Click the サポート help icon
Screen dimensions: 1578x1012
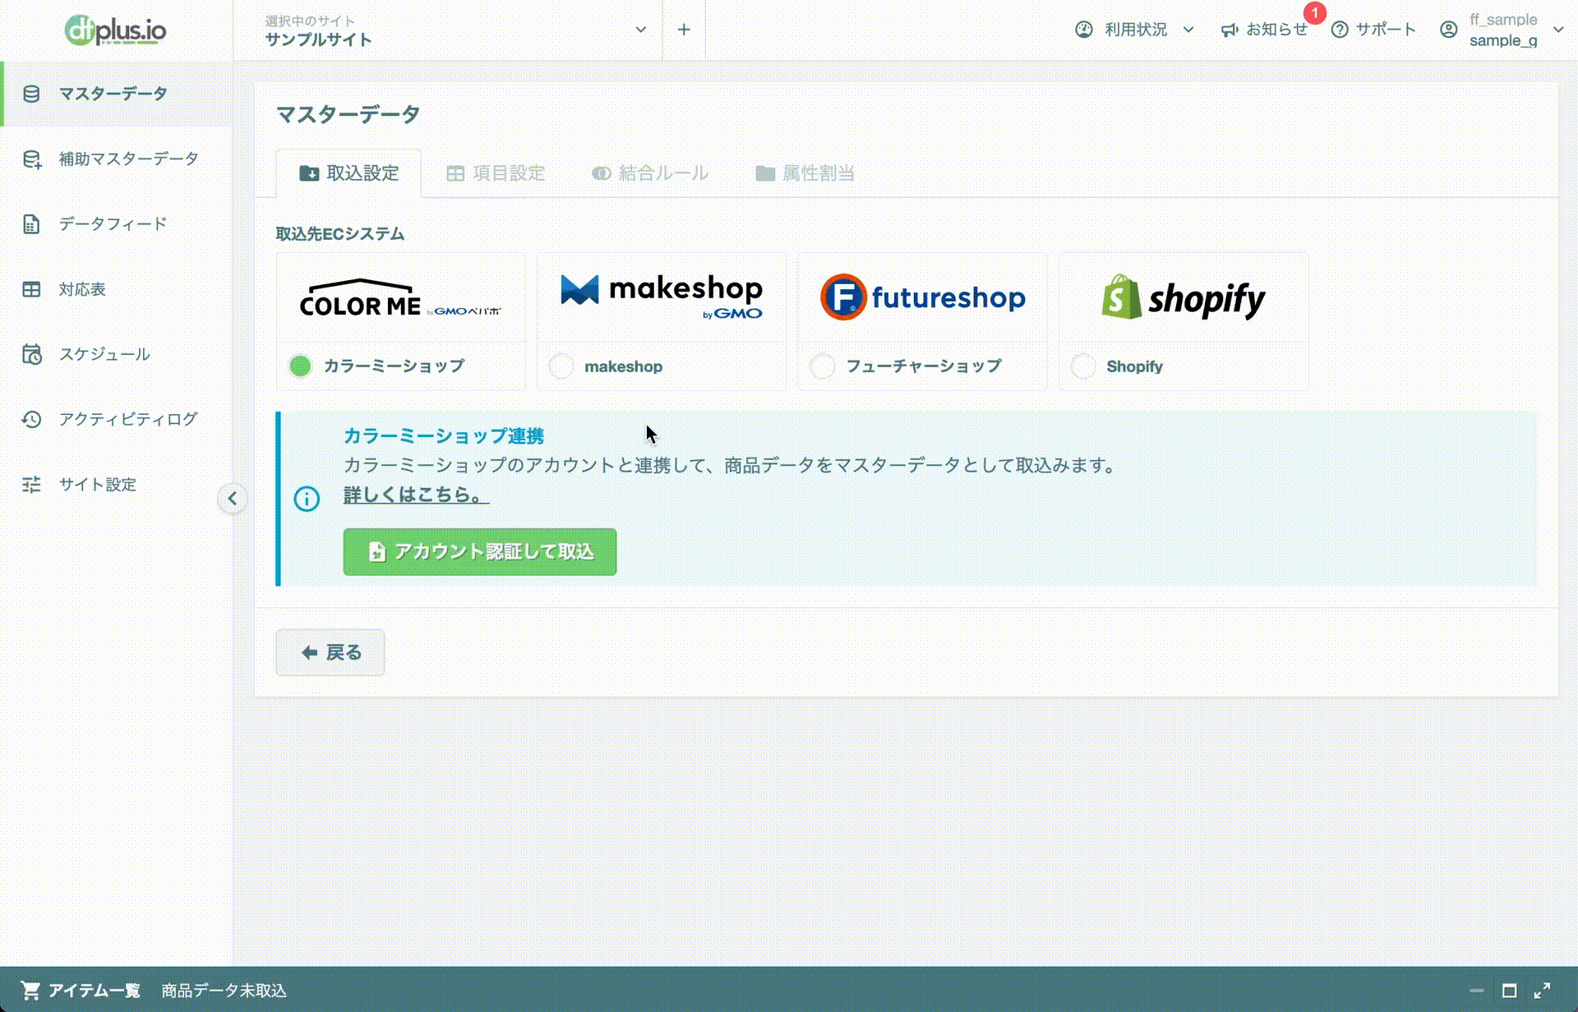coord(1340,30)
